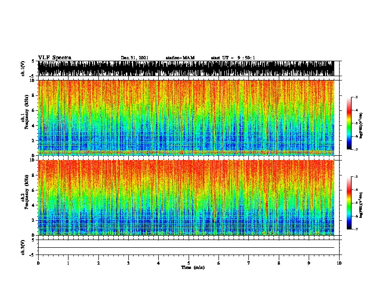This screenshot has width=382, height=295.
Task: Click the "3" minute tick on time axis
Action: pos(128,263)
